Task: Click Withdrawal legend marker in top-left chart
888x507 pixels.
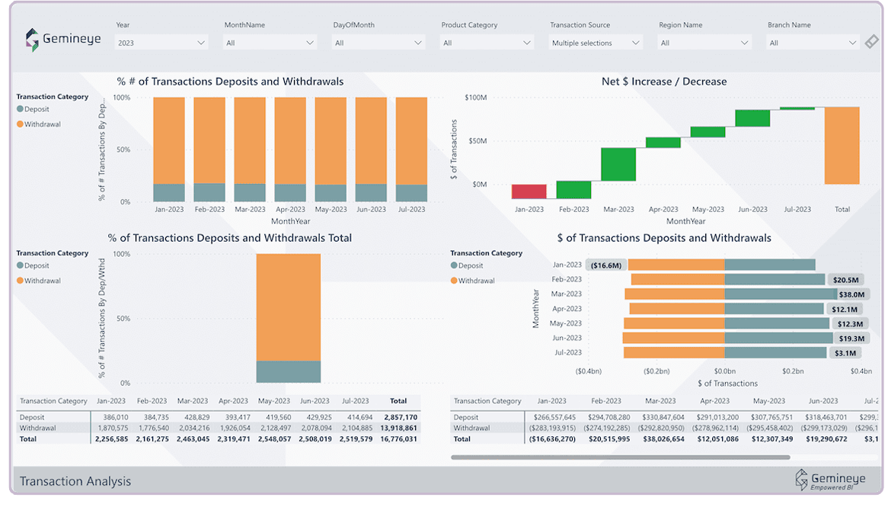Action: point(21,124)
